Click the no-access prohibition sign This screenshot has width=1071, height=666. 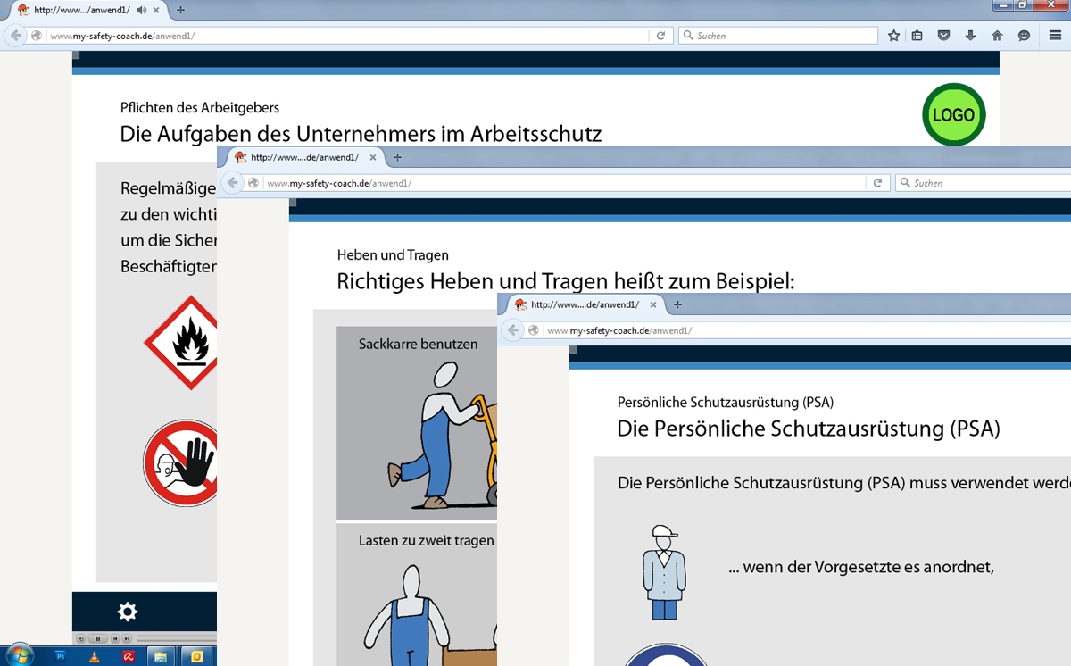(x=180, y=462)
